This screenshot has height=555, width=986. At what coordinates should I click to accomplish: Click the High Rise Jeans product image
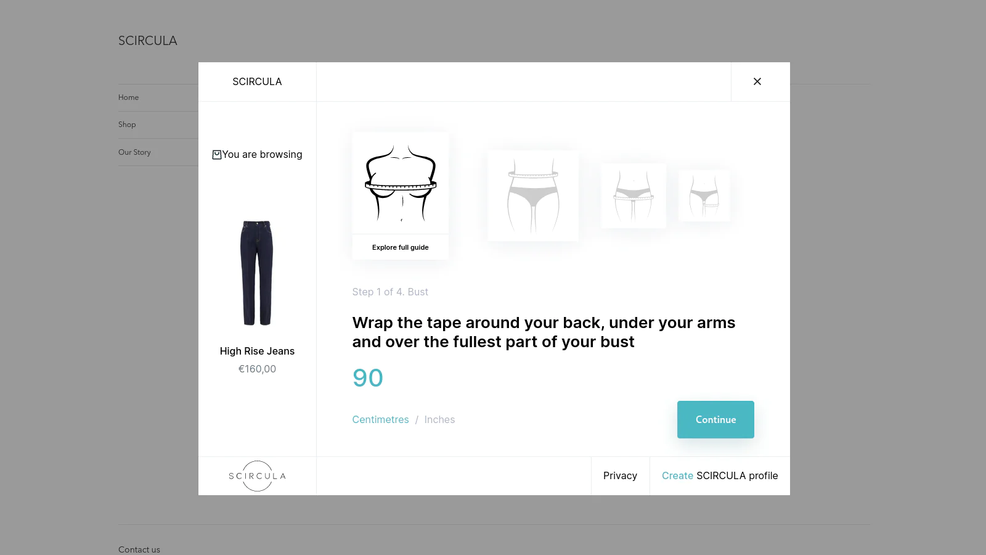[x=257, y=273]
